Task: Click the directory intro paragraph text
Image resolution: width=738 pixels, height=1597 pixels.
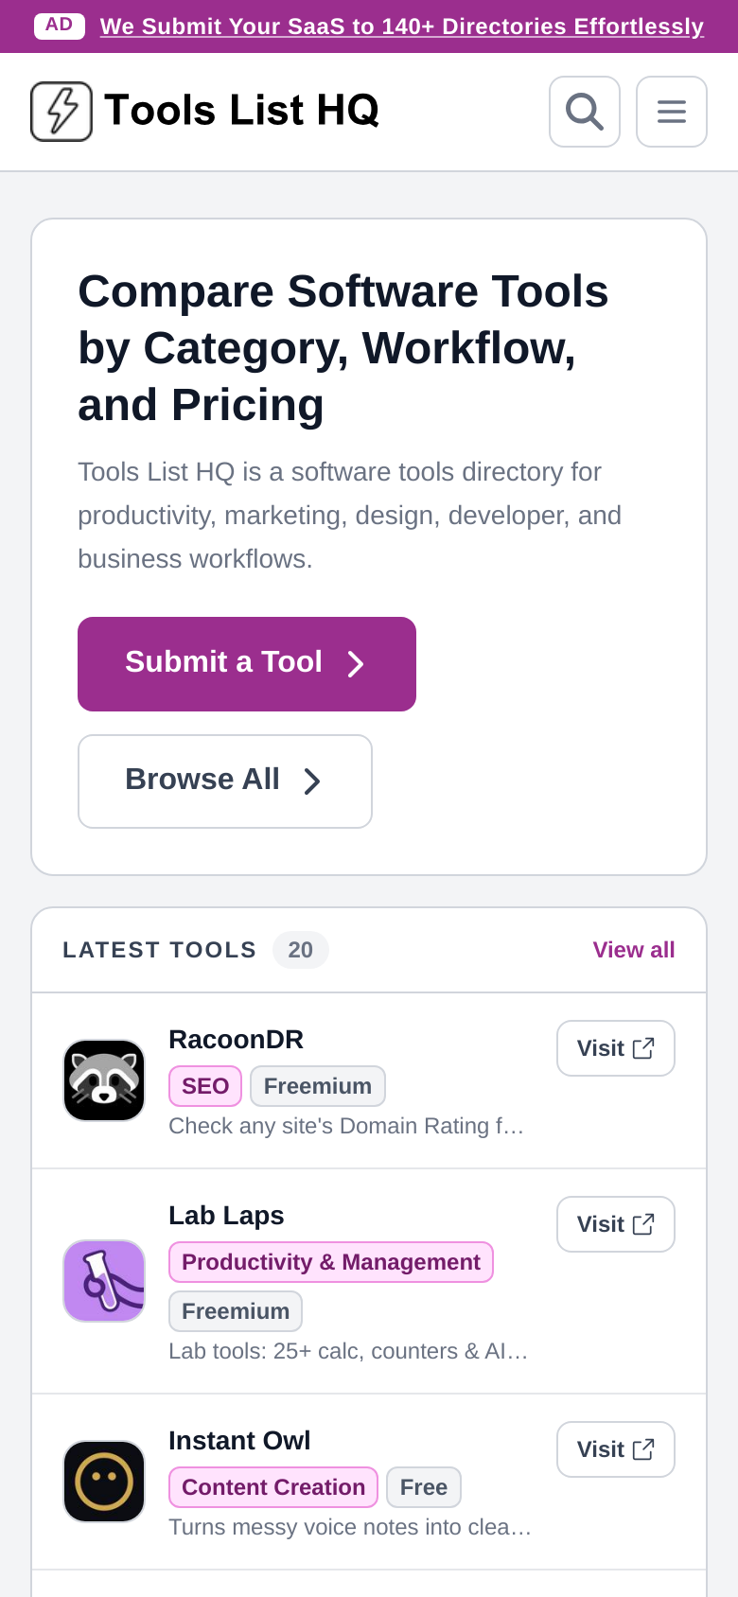Action: (350, 516)
